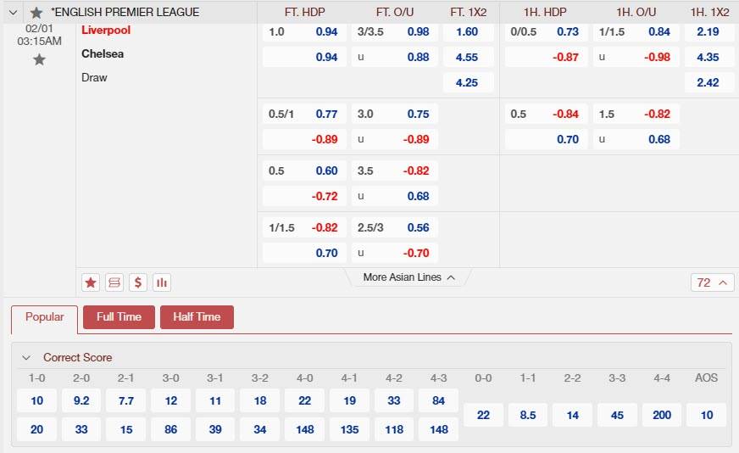The image size is (739, 453).
Task: Favorite the English Premier League star
Action: [x=36, y=13]
